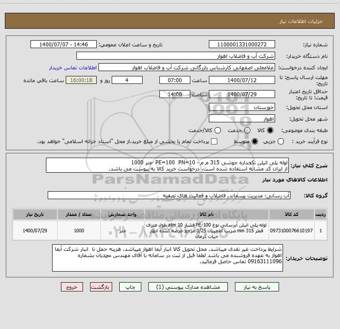This screenshot has height=329, width=340.
Task: Click the بازگشت back button
Action: (101, 287)
